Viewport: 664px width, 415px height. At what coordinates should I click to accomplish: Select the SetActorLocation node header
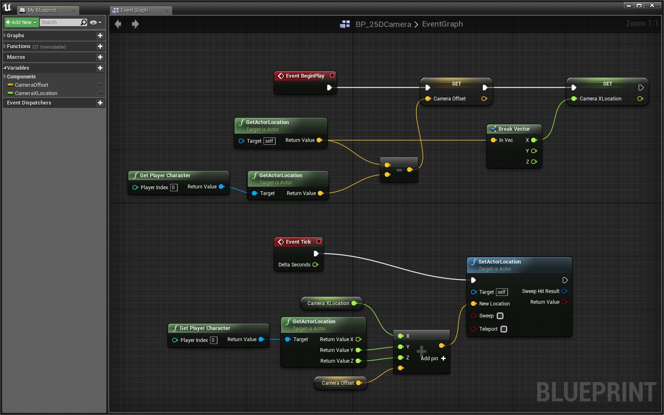[519, 265]
